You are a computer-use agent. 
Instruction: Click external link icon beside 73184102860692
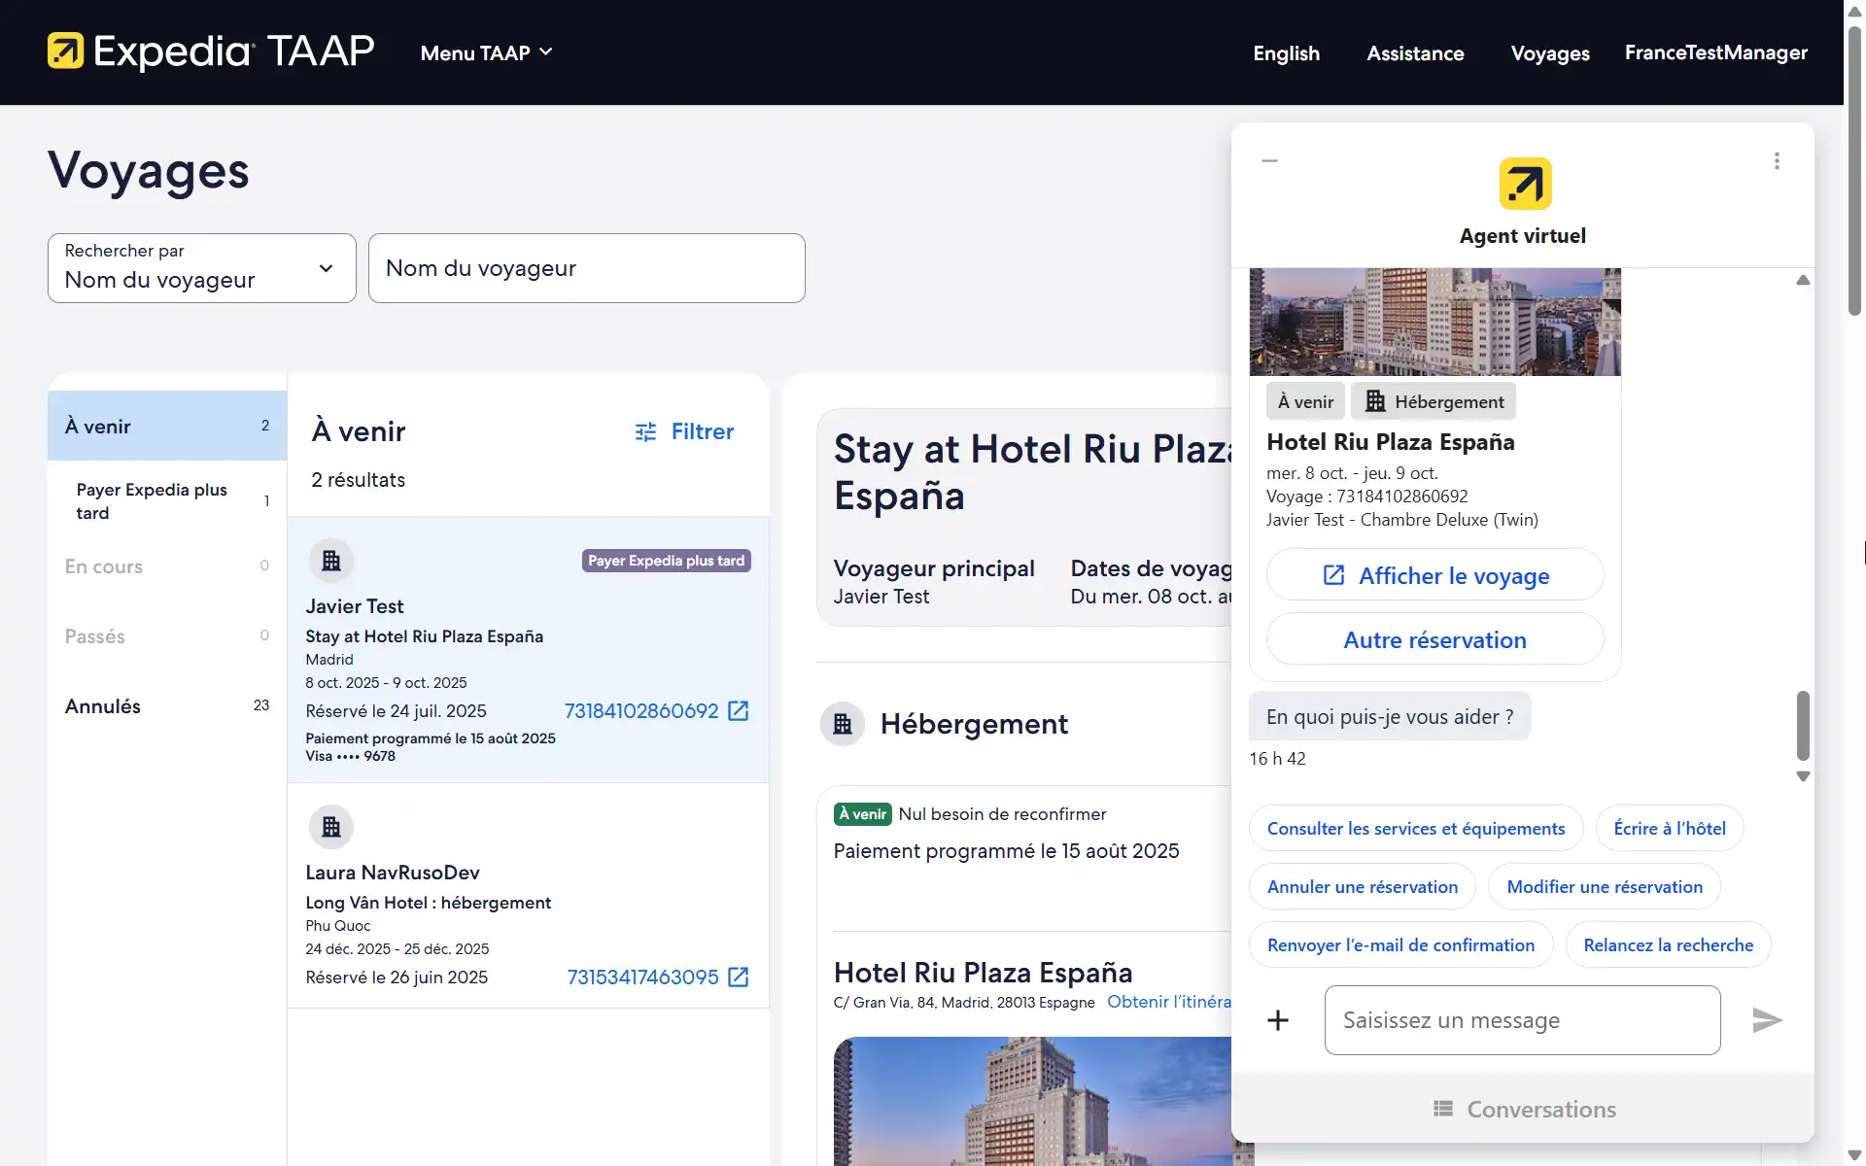[739, 711]
